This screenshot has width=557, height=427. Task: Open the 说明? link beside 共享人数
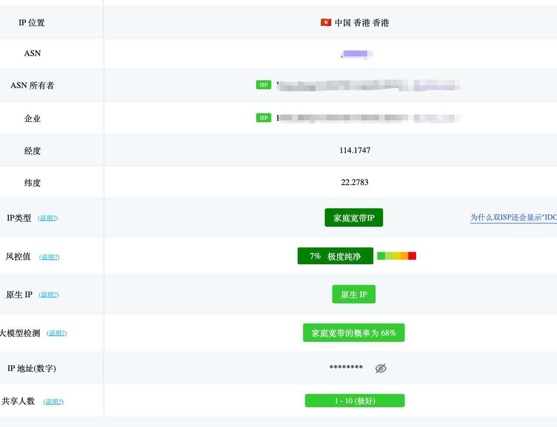(x=53, y=401)
